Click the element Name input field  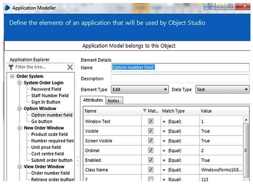pos(180,67)
